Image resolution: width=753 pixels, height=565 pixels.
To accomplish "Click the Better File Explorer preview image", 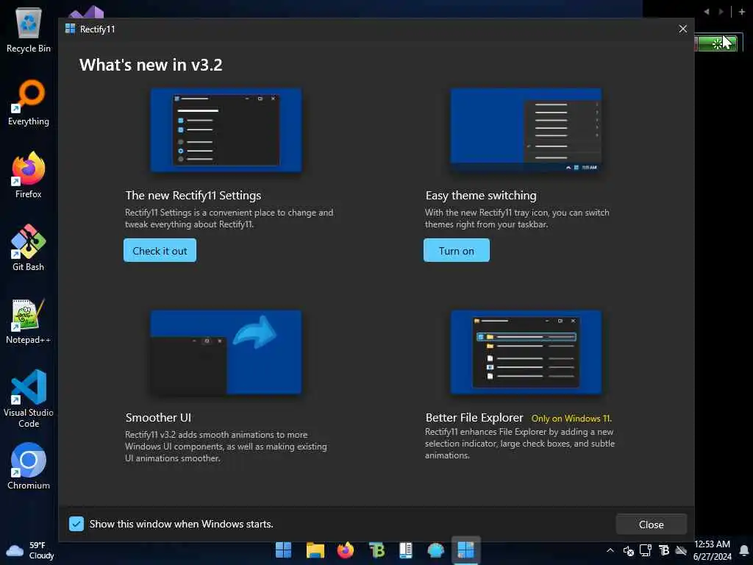I will [526, 352].
